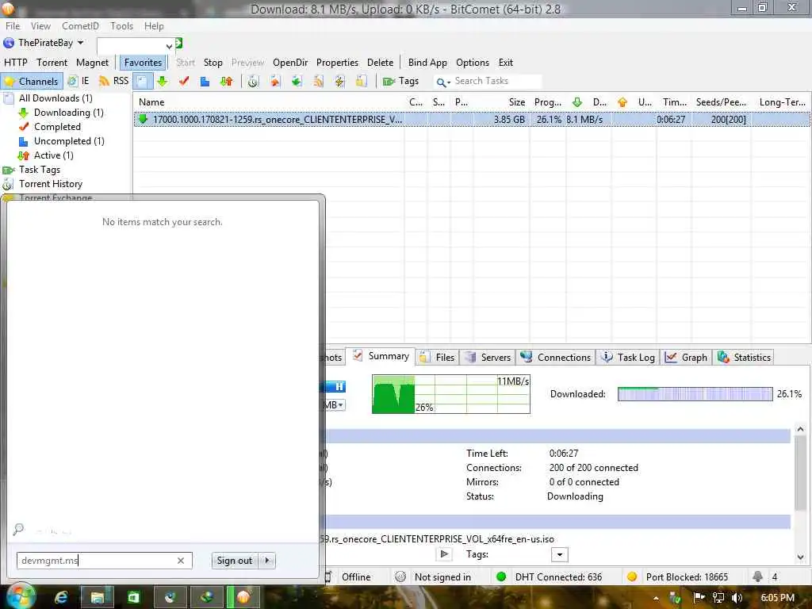Click the blue Uncompleted filter icon

(205, 82)
